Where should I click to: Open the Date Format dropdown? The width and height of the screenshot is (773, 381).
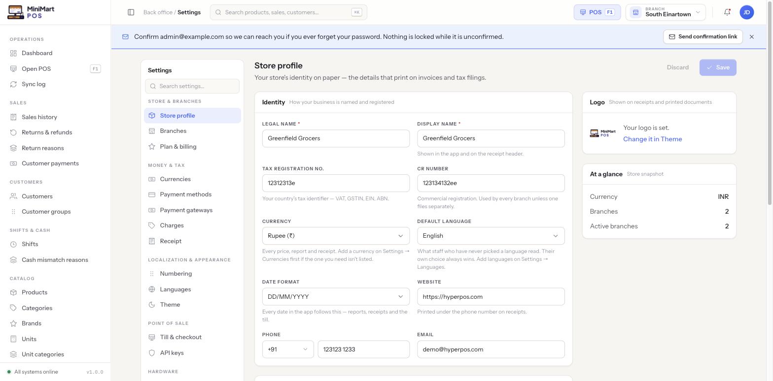point(336,297)
